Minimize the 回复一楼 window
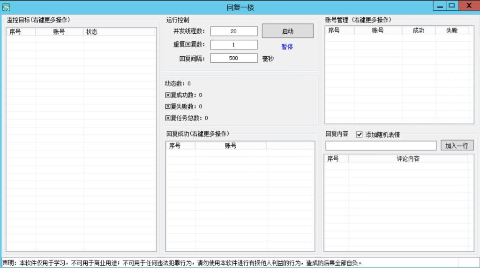The height and width of the screenshot is (268, 480). tap(439, 6)
